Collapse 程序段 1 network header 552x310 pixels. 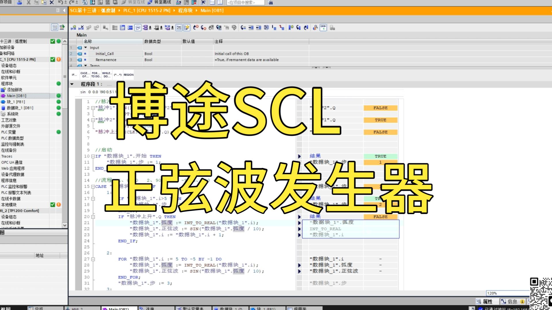point(72,84)
